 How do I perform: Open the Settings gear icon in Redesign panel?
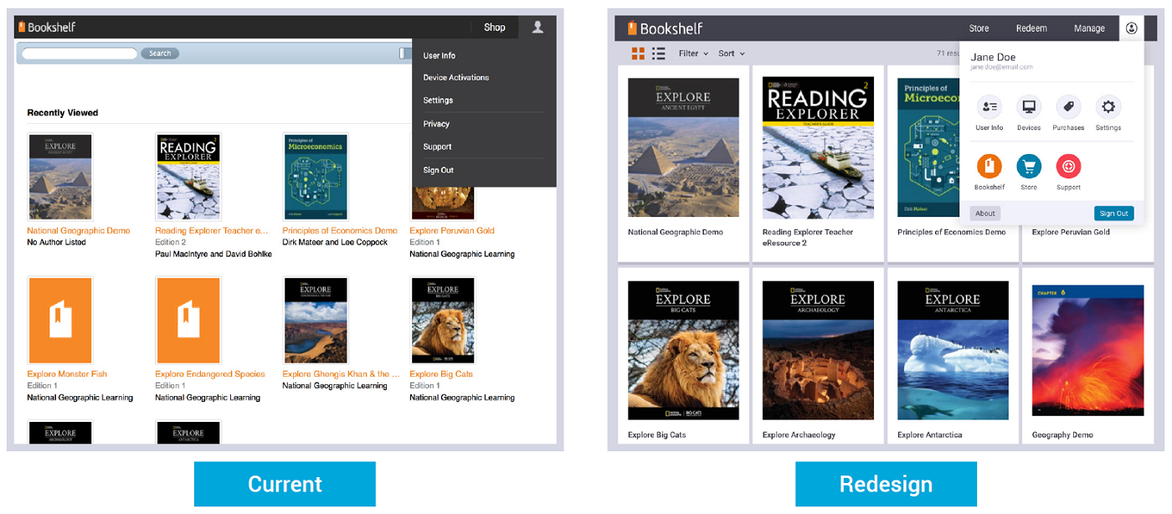(1108, 107)
